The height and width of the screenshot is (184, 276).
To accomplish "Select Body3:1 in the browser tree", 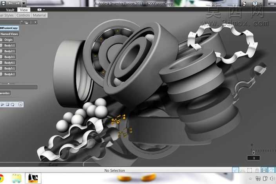I will click(x=9, y=57).
